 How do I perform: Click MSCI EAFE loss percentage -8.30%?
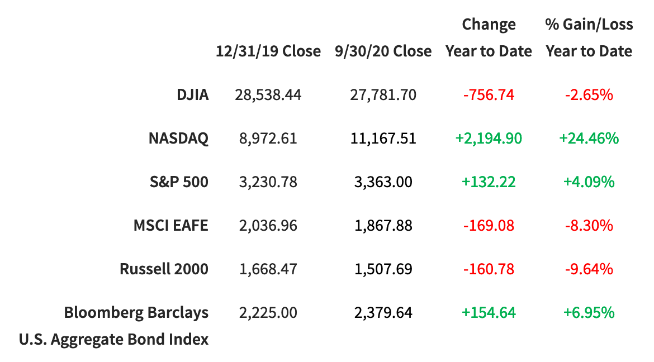click(589, 226)
